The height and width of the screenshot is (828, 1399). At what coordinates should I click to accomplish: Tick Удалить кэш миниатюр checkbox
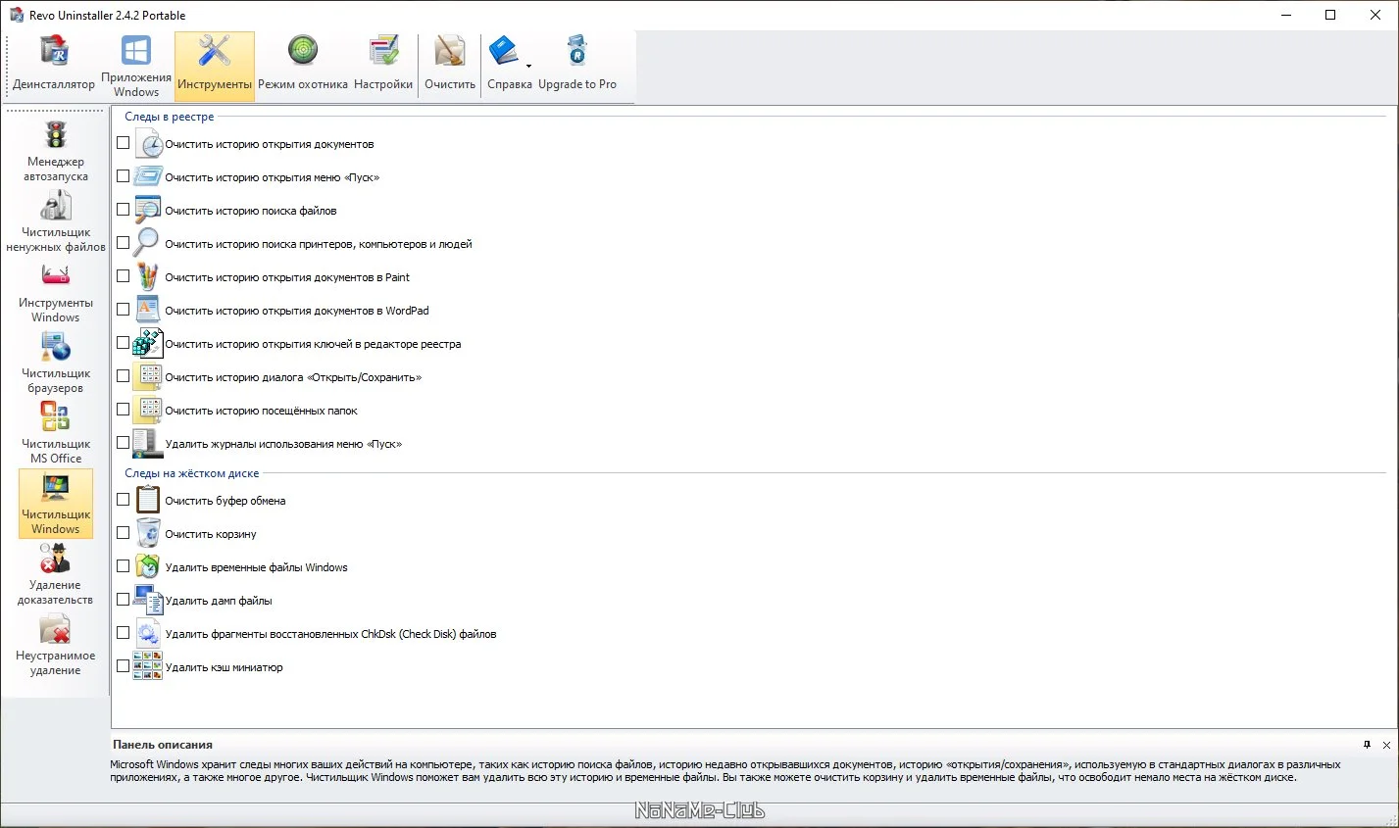pos(124,666)
